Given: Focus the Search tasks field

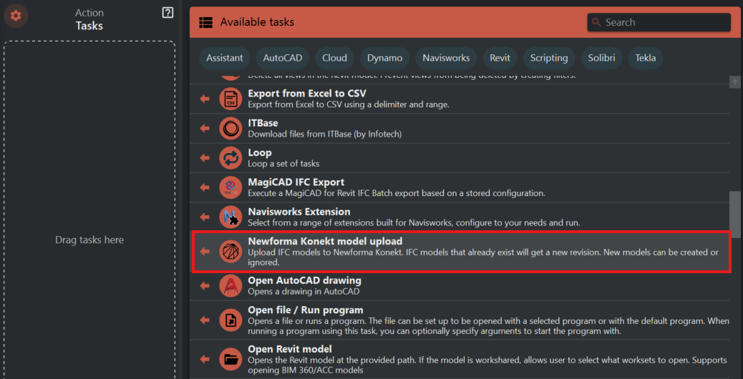Looking at the screenshot, I should point(659,22).
